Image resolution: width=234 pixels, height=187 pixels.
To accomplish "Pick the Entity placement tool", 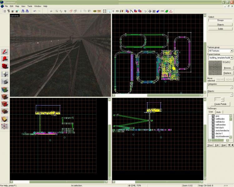I will coord(5,74).
